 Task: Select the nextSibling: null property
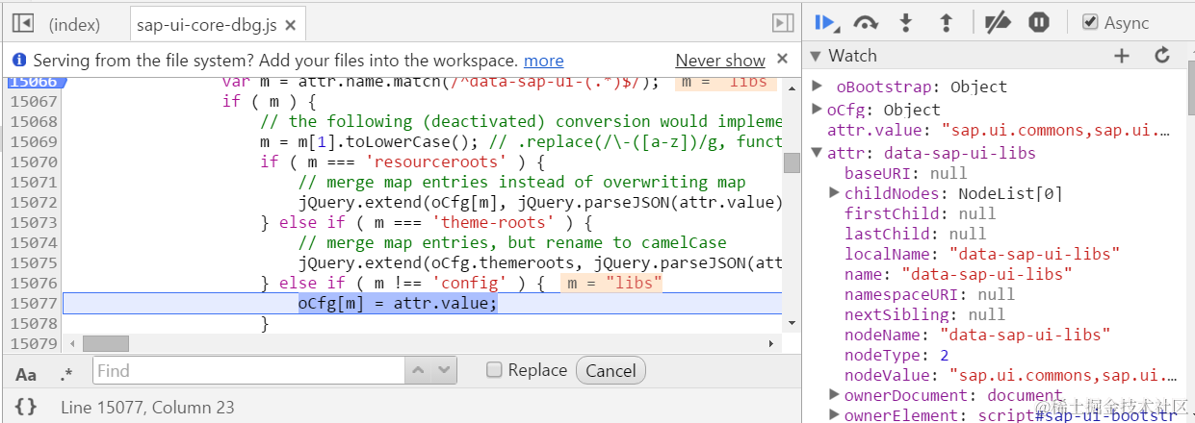coord(924,314)
